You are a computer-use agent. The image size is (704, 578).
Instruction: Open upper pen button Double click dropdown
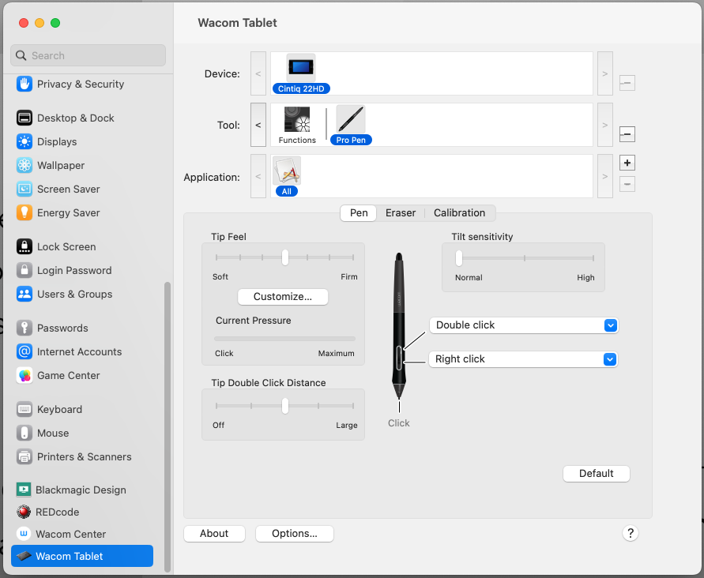tap(524, 325)
